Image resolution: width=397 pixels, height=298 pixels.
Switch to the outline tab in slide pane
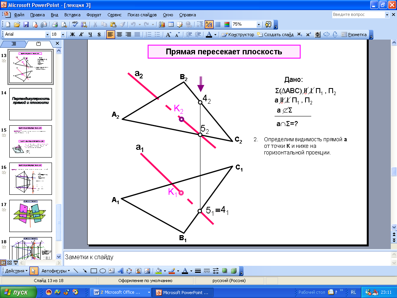point(14,44)
